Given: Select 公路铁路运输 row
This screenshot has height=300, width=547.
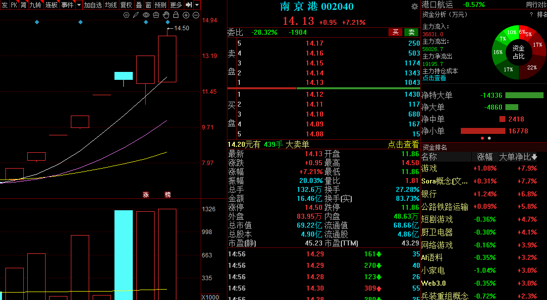Looking at the screenshot, I should pyautogui.click(x=484, y=207).
